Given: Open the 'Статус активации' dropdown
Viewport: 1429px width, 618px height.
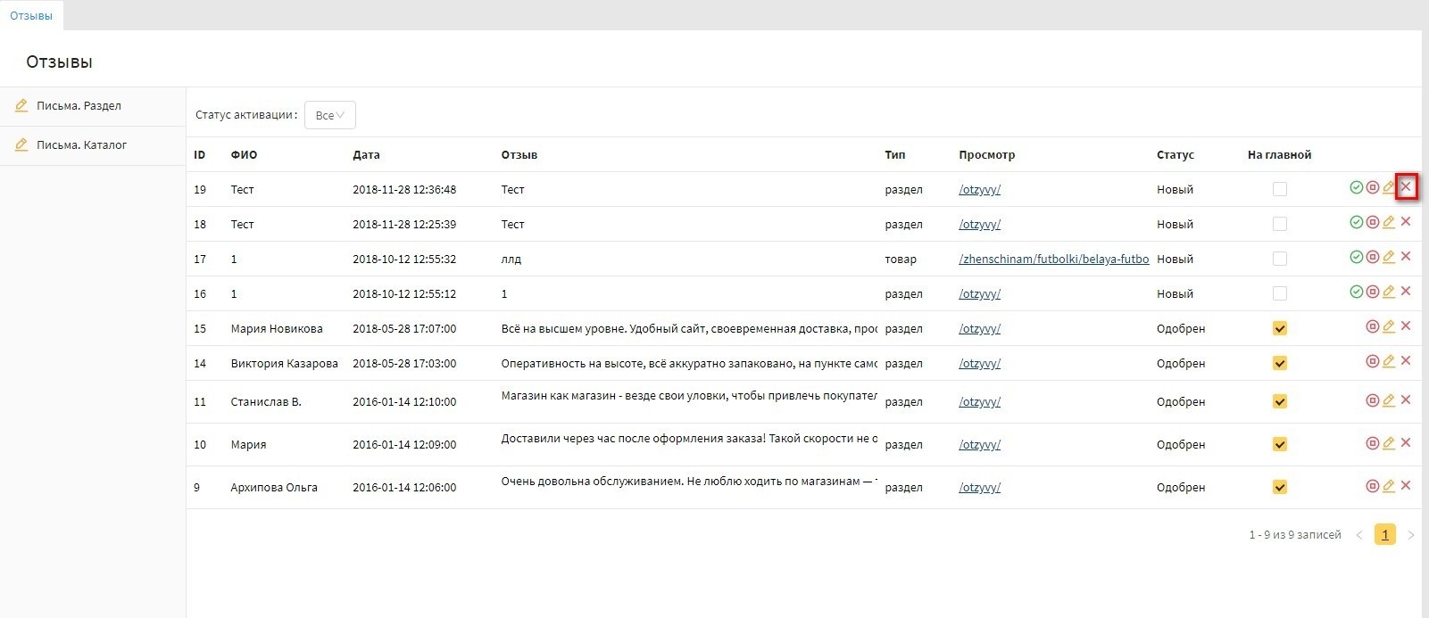Looking at the screenshot, I should click(x=329, y=115).
